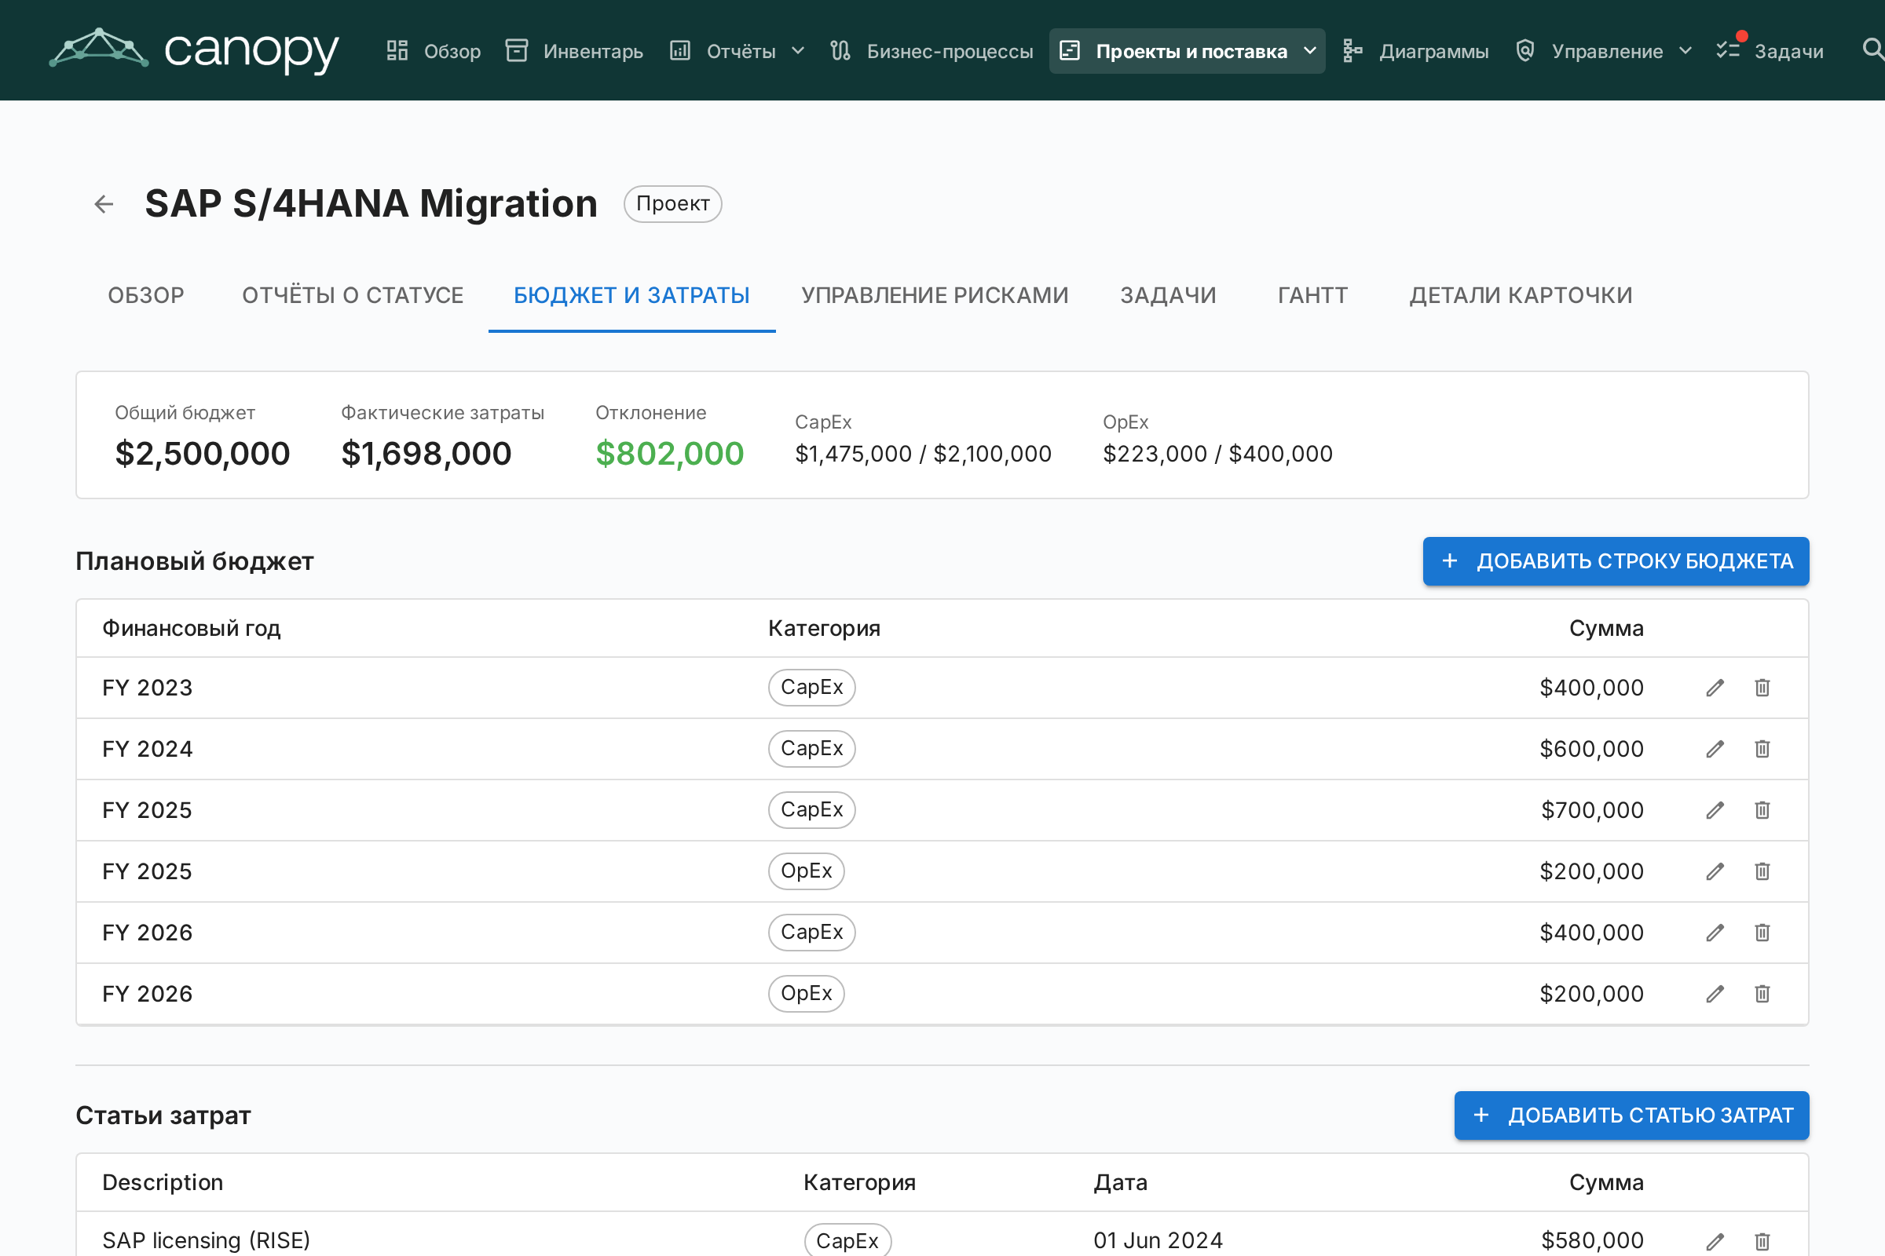
Task: Edit the FY 2025 CapEx $700,000 line
Action: (1715, 811)
